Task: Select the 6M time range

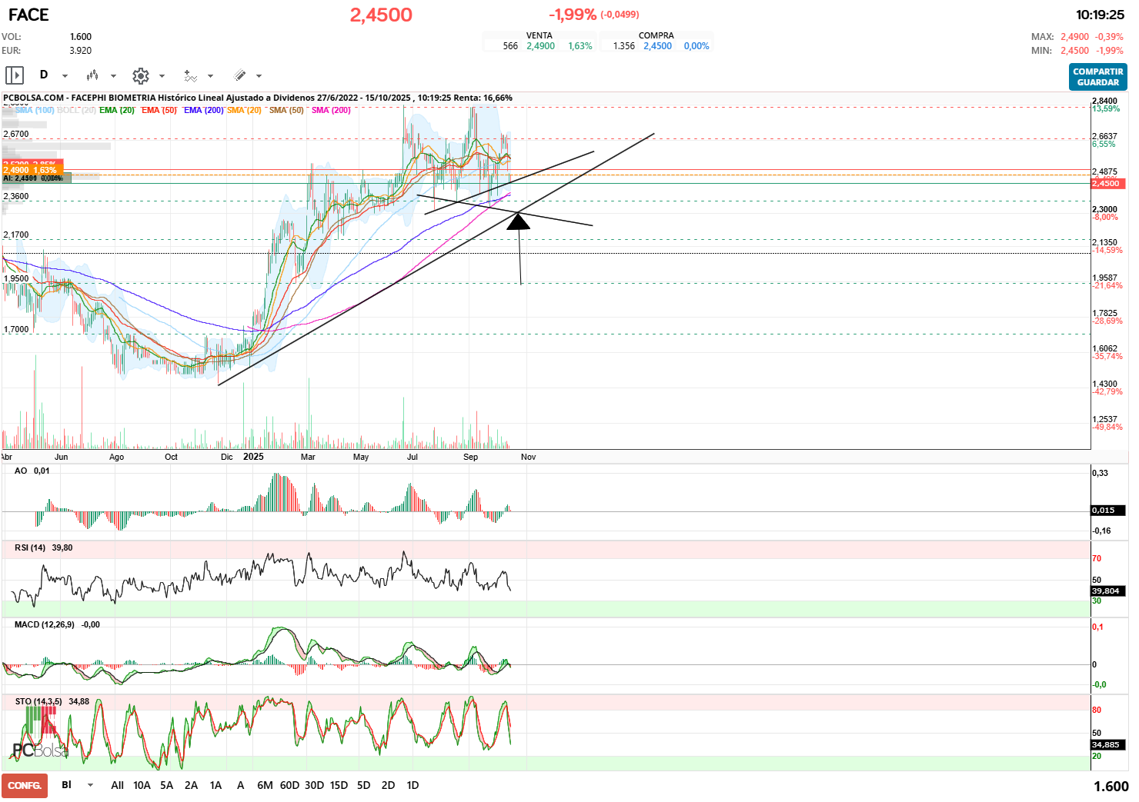Action: click(265, 785)
